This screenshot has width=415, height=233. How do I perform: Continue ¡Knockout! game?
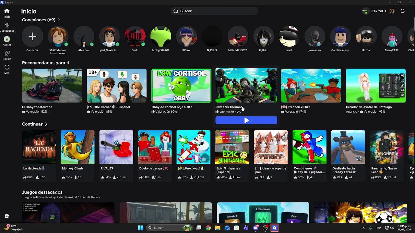pos(194,147)
